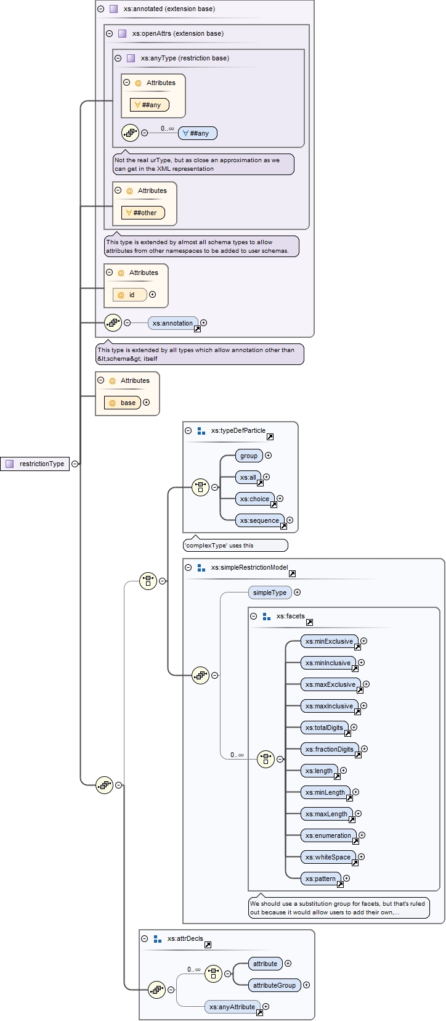Collapse the xs:typeDefParticle group
This screenshot has height=1021, width=446.
click(x=189, y=431)
